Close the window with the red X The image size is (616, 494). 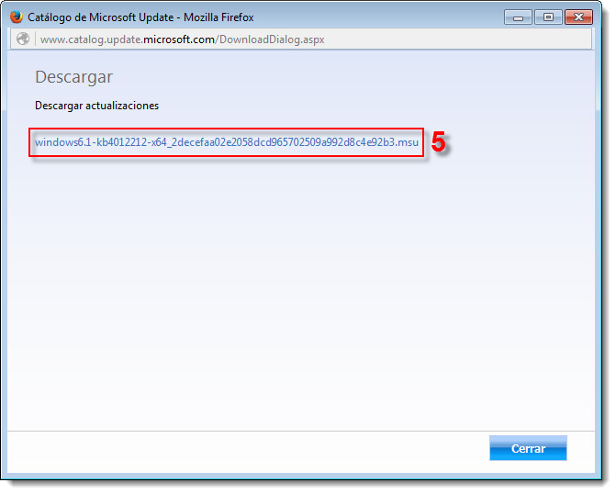coord(579,17)
